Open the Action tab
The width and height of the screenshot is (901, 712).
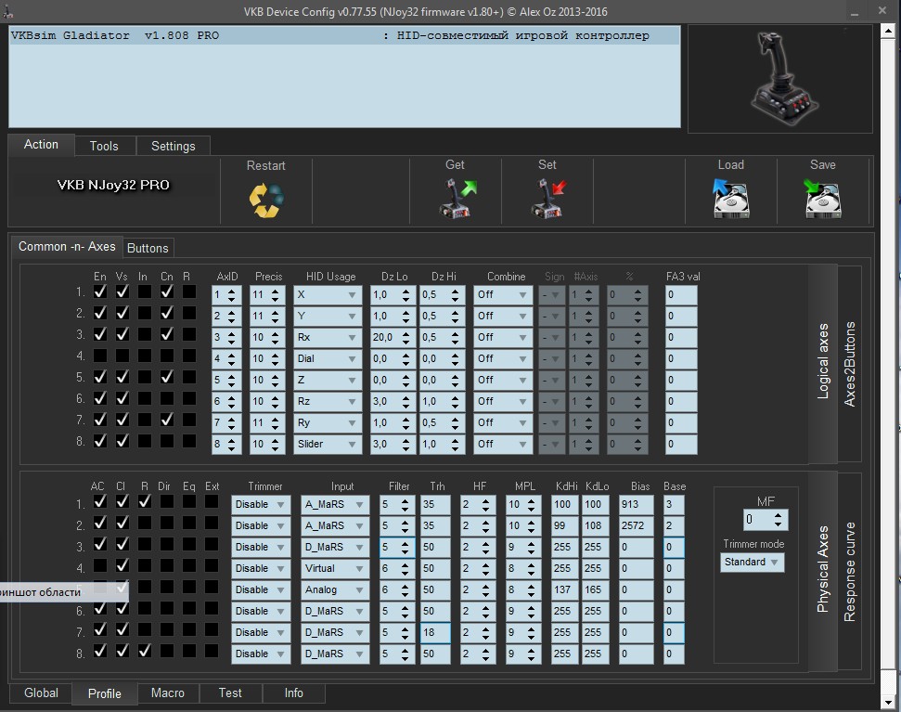41,144
